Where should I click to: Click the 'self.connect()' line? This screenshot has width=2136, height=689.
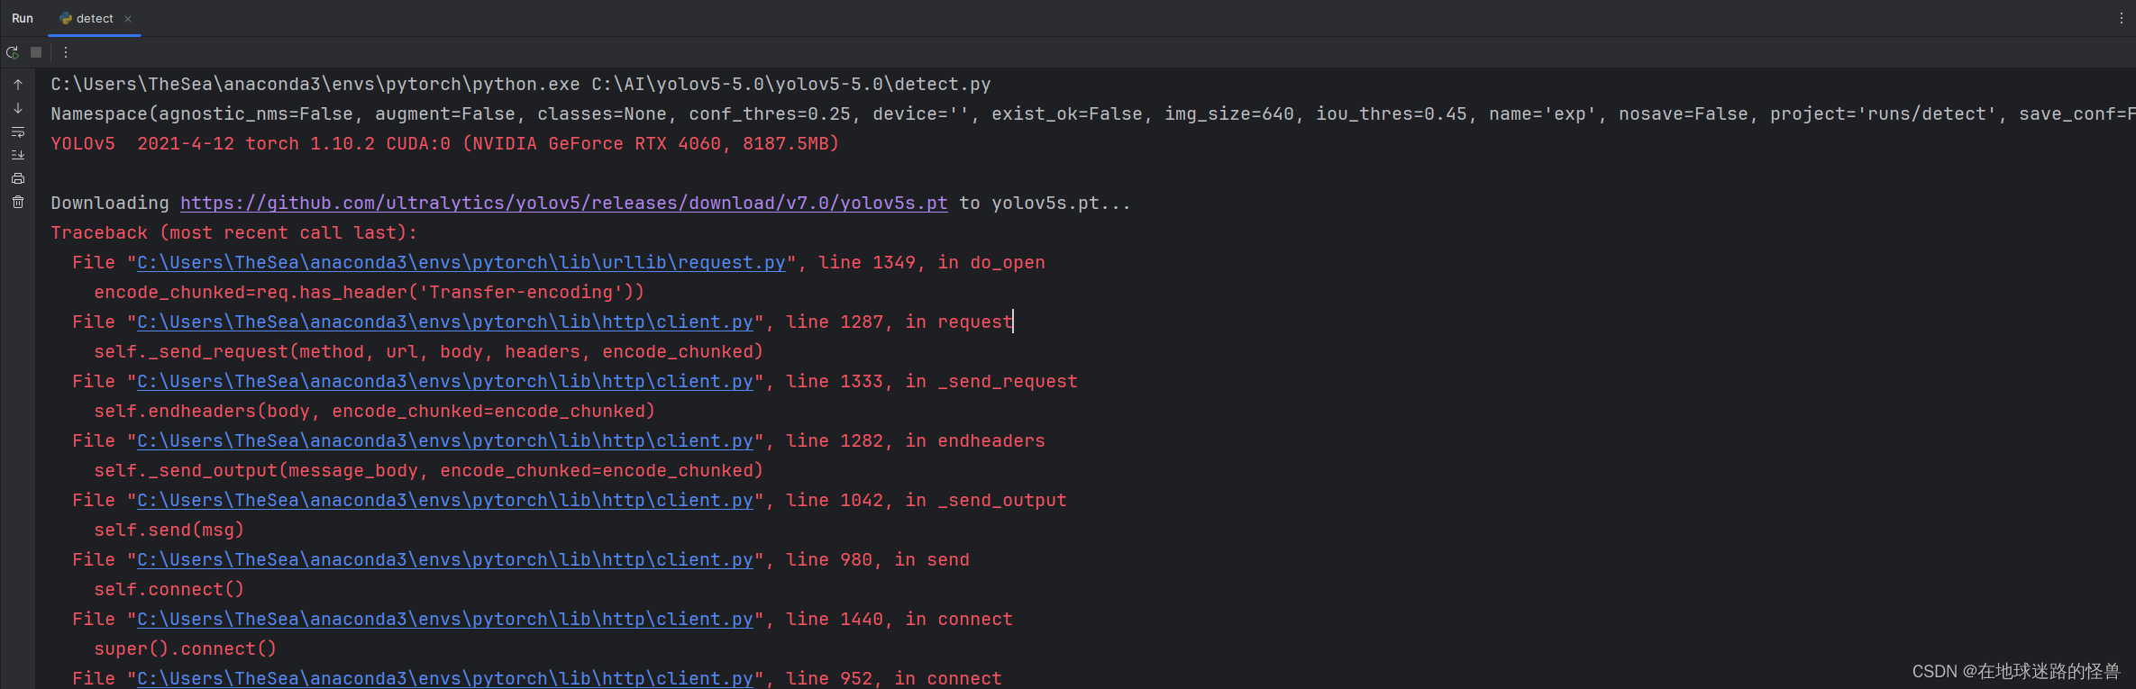(169, 590)
